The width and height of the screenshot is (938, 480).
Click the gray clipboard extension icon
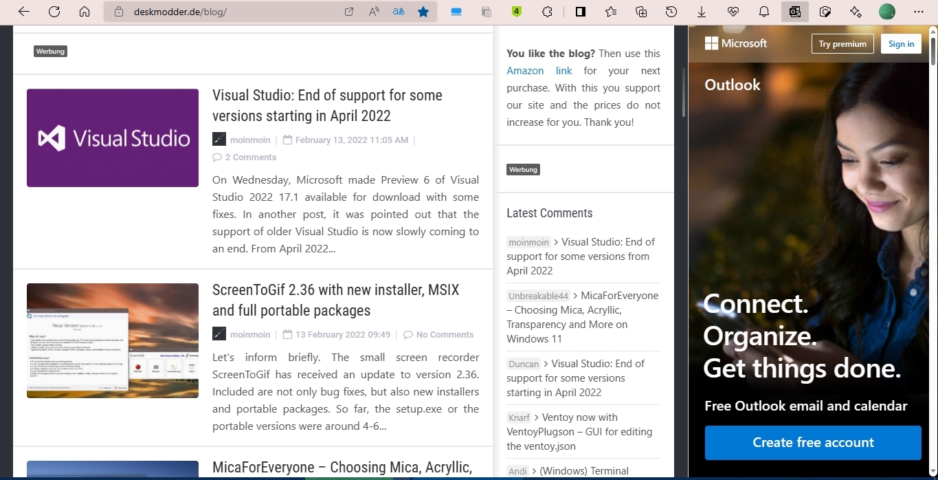click(x=487, y=12)
